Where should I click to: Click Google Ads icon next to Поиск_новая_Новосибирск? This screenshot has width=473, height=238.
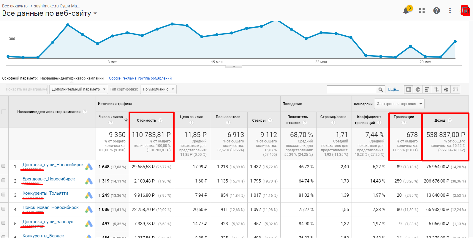point(89,210)
